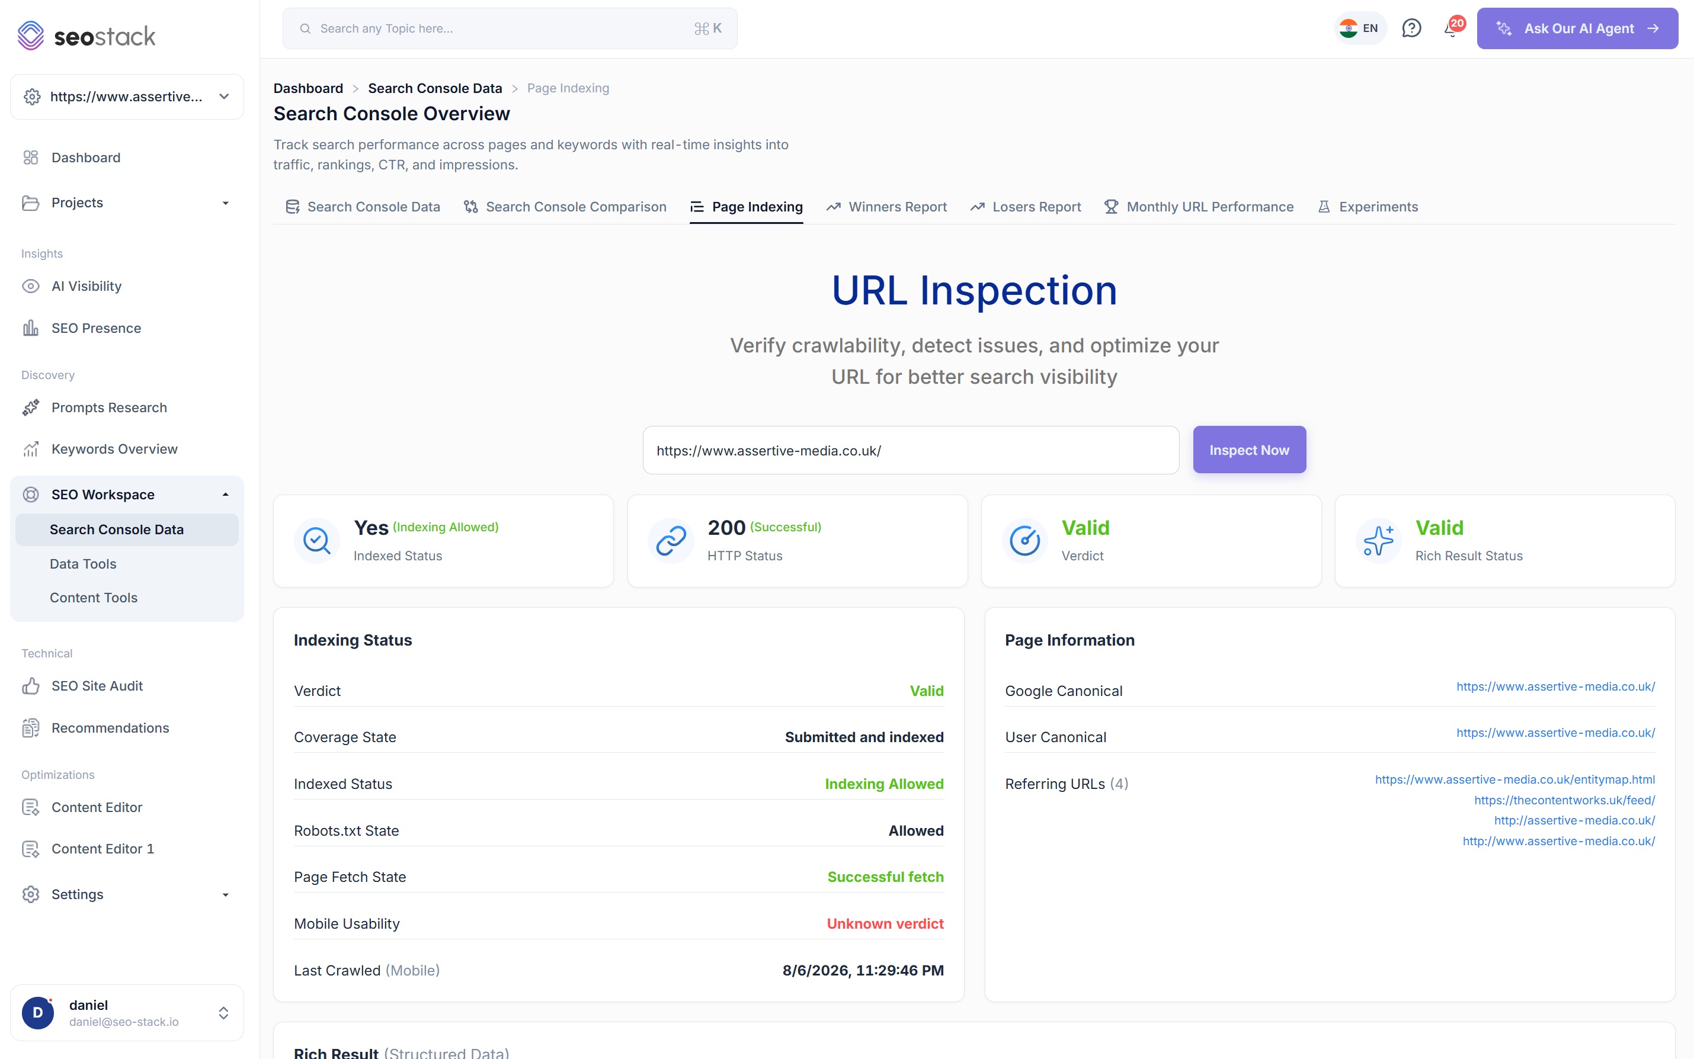The width and height of the screenshot is (1694, 1059).
Task: Click the SEO Workspace lifebuoy icon
Action: tap(31, 495)
